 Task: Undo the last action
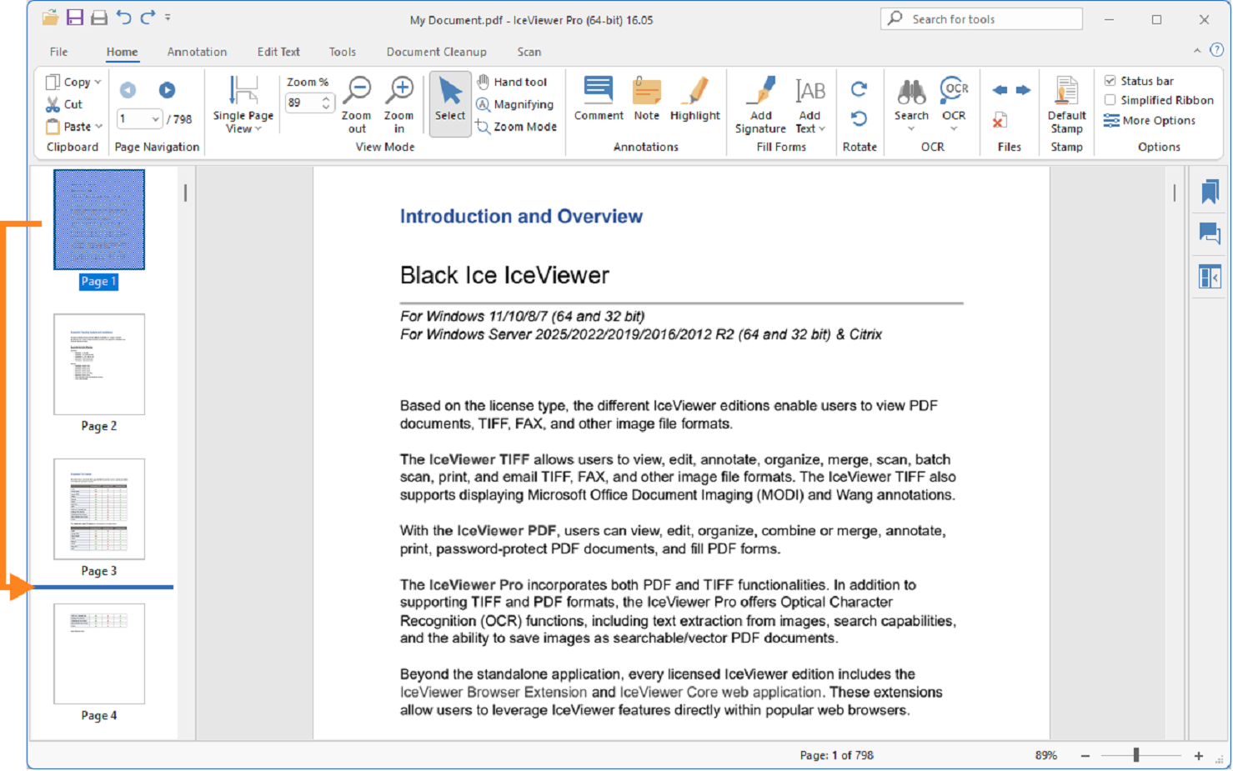pyautogui.click(x=124, y=18)
